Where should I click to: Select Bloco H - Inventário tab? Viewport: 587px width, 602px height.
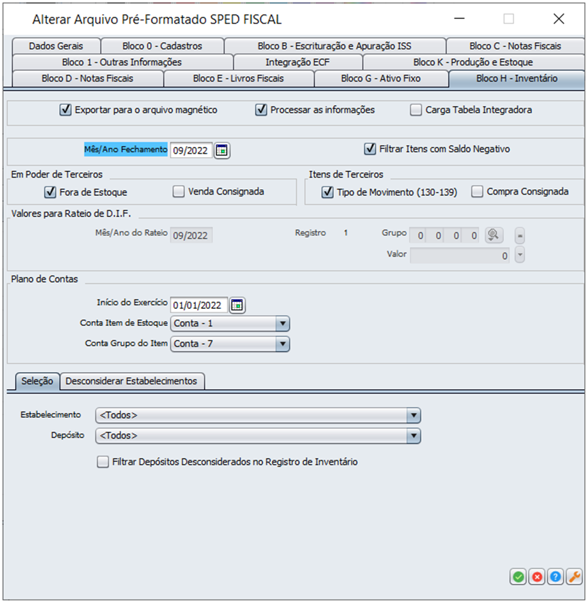(x=517, y=78)
